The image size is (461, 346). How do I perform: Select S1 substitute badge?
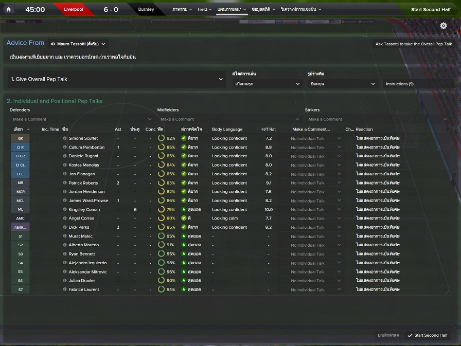(x=20, y=236)
